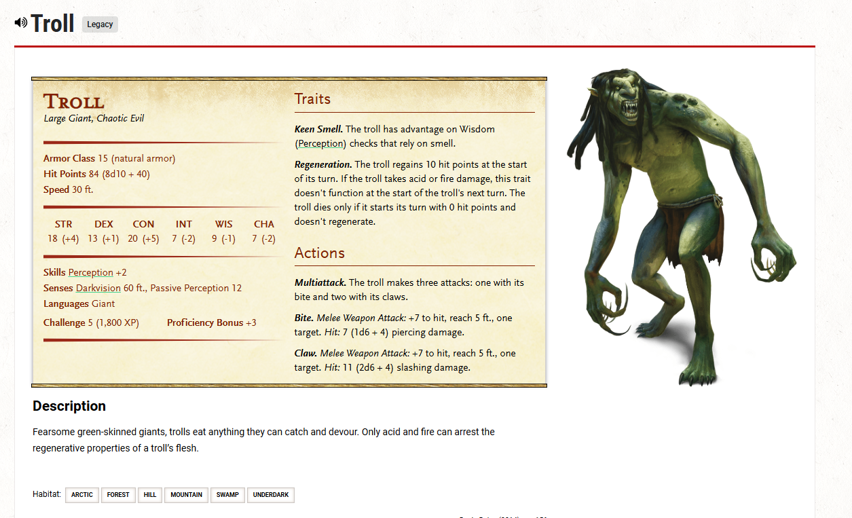Click the Regeneration trait name
The image size is (852, 518).
[323, 164]
